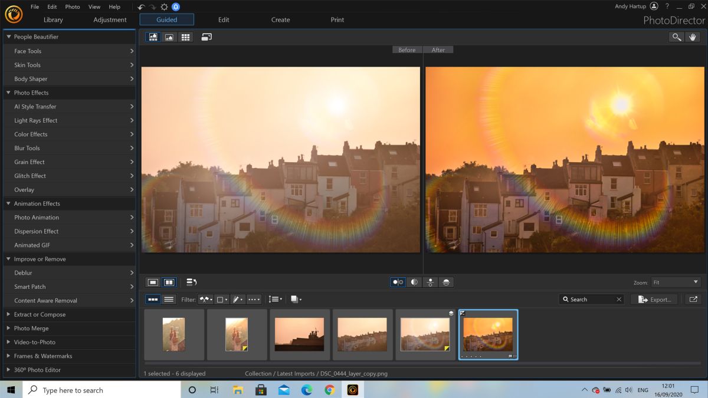The height and width of the screenshot is (398, 708).
Task: Open the Zoom level dropdown
Action: [676, 282]
